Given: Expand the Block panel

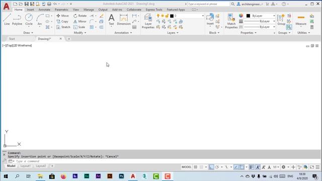Looking at the screenshot, I should (214, 33).
